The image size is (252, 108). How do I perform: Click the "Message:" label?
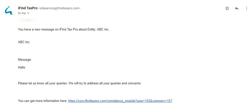click(25, 59)
